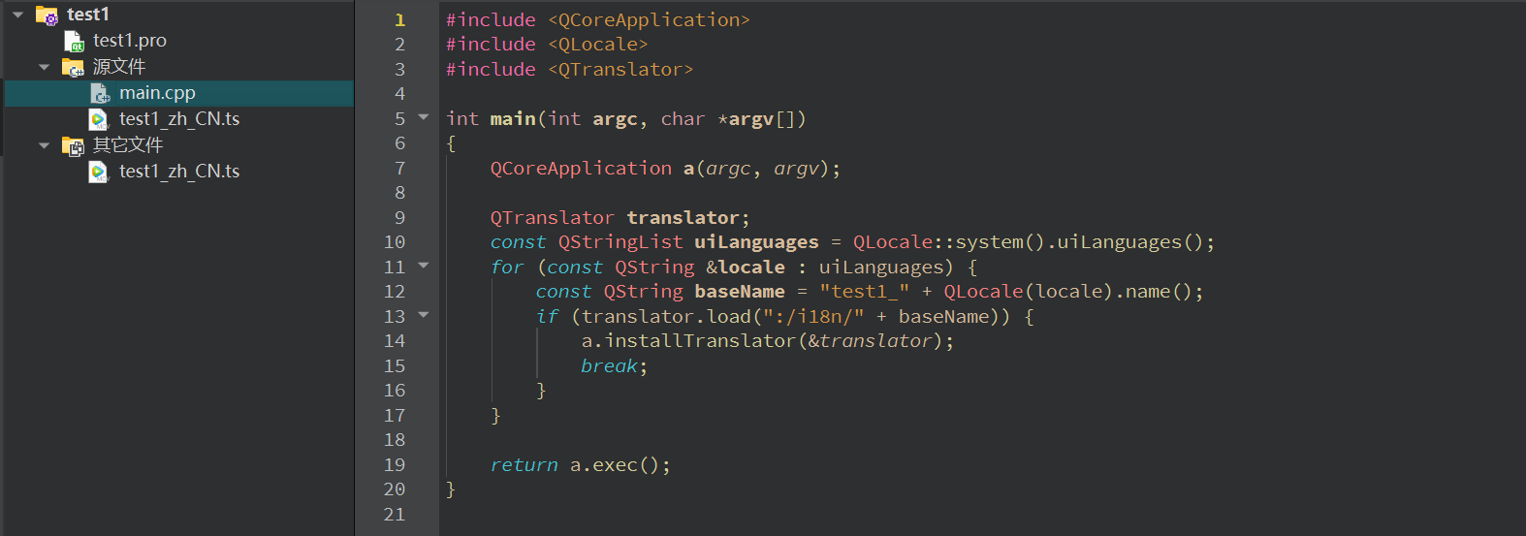Fold the for loop at line 11
Viewport: 1526px width, 536px height.
(x=423, y=265)
